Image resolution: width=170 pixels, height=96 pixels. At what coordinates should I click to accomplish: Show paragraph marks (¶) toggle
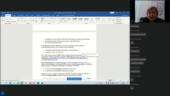point(58,18)
